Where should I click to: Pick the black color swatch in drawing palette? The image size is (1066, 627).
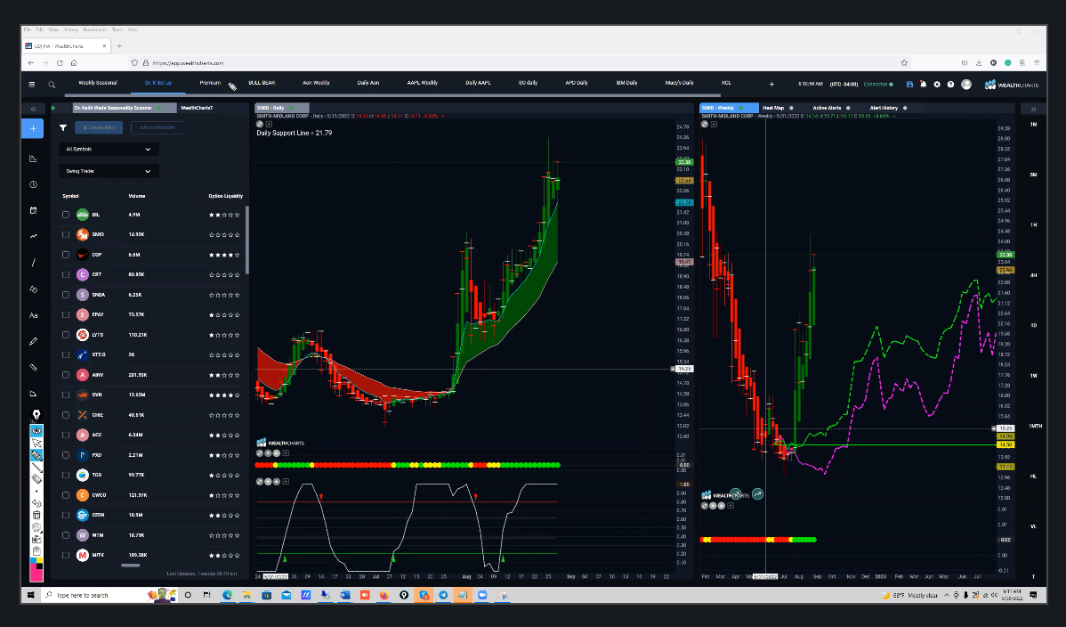point(39,565)
